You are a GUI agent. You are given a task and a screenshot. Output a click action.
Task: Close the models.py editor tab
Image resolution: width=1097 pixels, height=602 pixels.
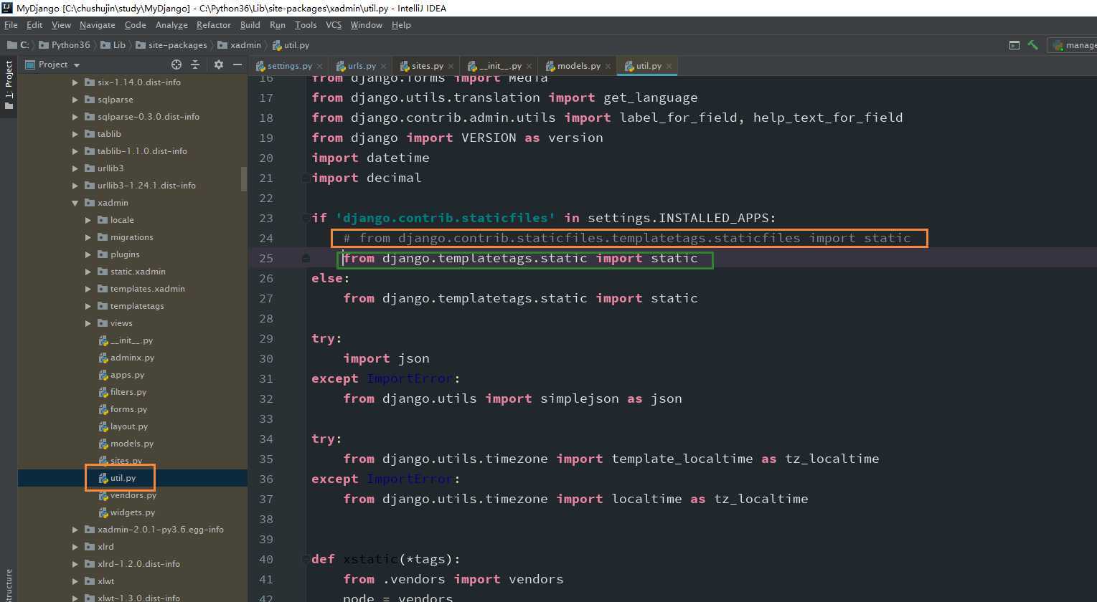pos(608,66)
